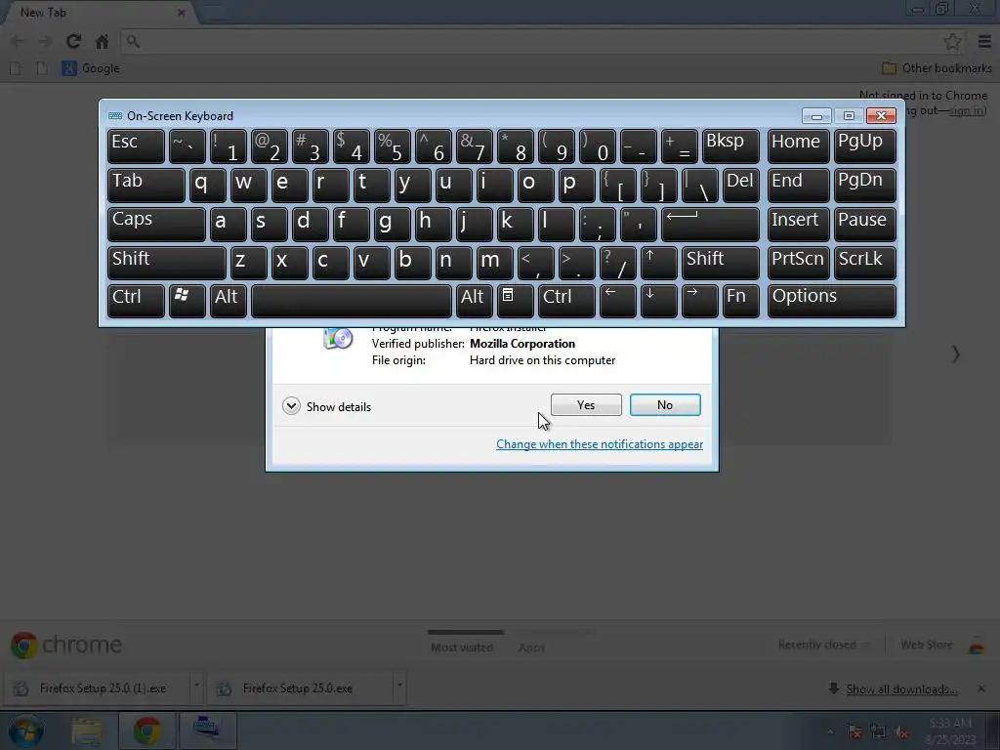Go forward in Chrome
The image size is (1000, 750).
(45, 41)
